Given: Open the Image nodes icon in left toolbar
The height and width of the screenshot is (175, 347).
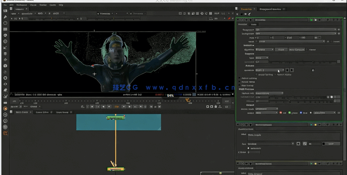Looking at the screenshot, I should pos(5,11).
